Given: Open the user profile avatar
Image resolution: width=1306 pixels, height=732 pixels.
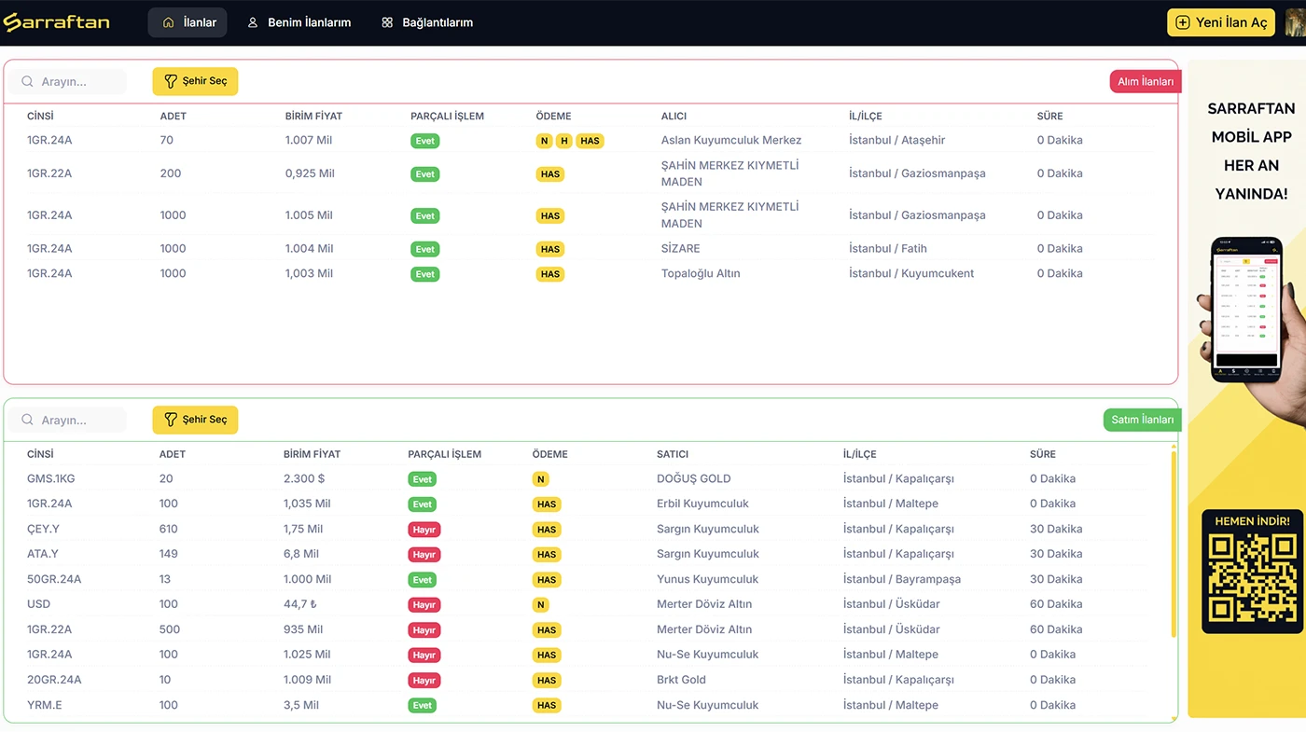Looking at the screenshot, I should pyautogui.click(x=1295, y=22).
